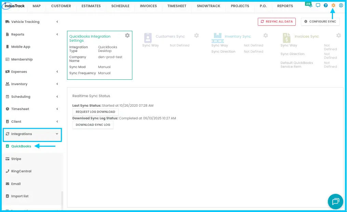Click the Inventory Sync warehouse icon
347x212 pixels.
point(217,38)
